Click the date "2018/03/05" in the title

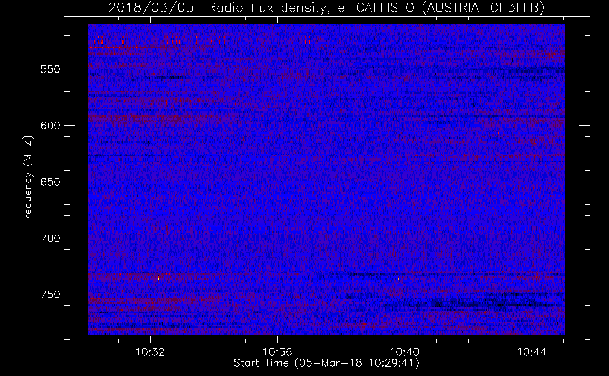tap(151, 8)
